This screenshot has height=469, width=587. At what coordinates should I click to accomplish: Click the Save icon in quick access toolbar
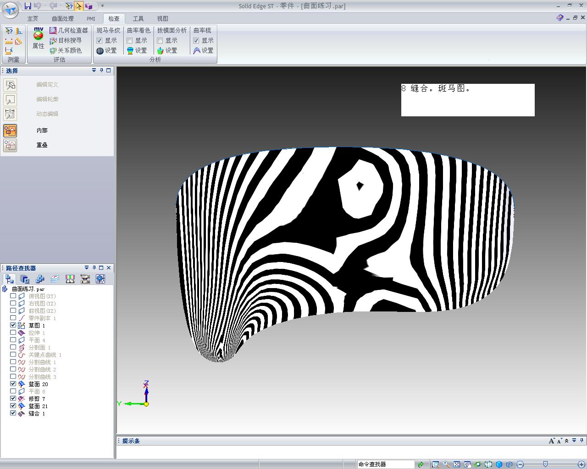[x=28, y=6]
